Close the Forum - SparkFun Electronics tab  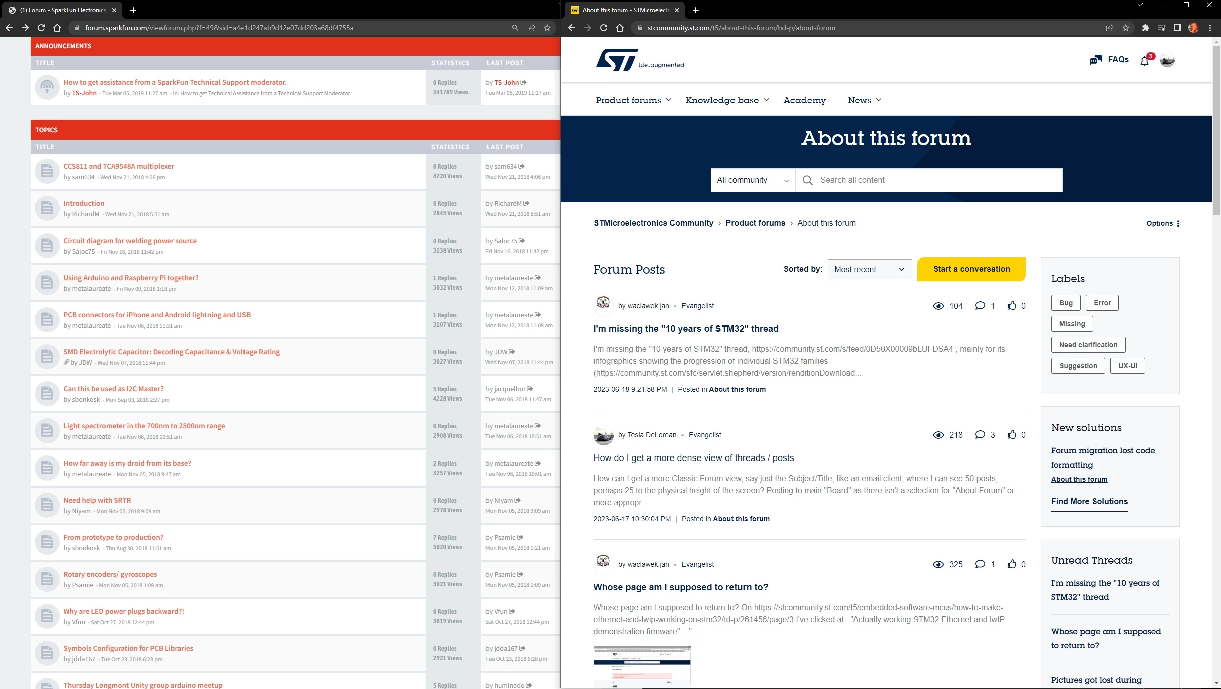tap(114, 10)
